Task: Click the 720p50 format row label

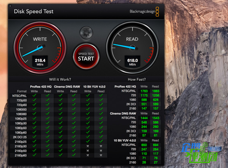Action: pos(22,100)
